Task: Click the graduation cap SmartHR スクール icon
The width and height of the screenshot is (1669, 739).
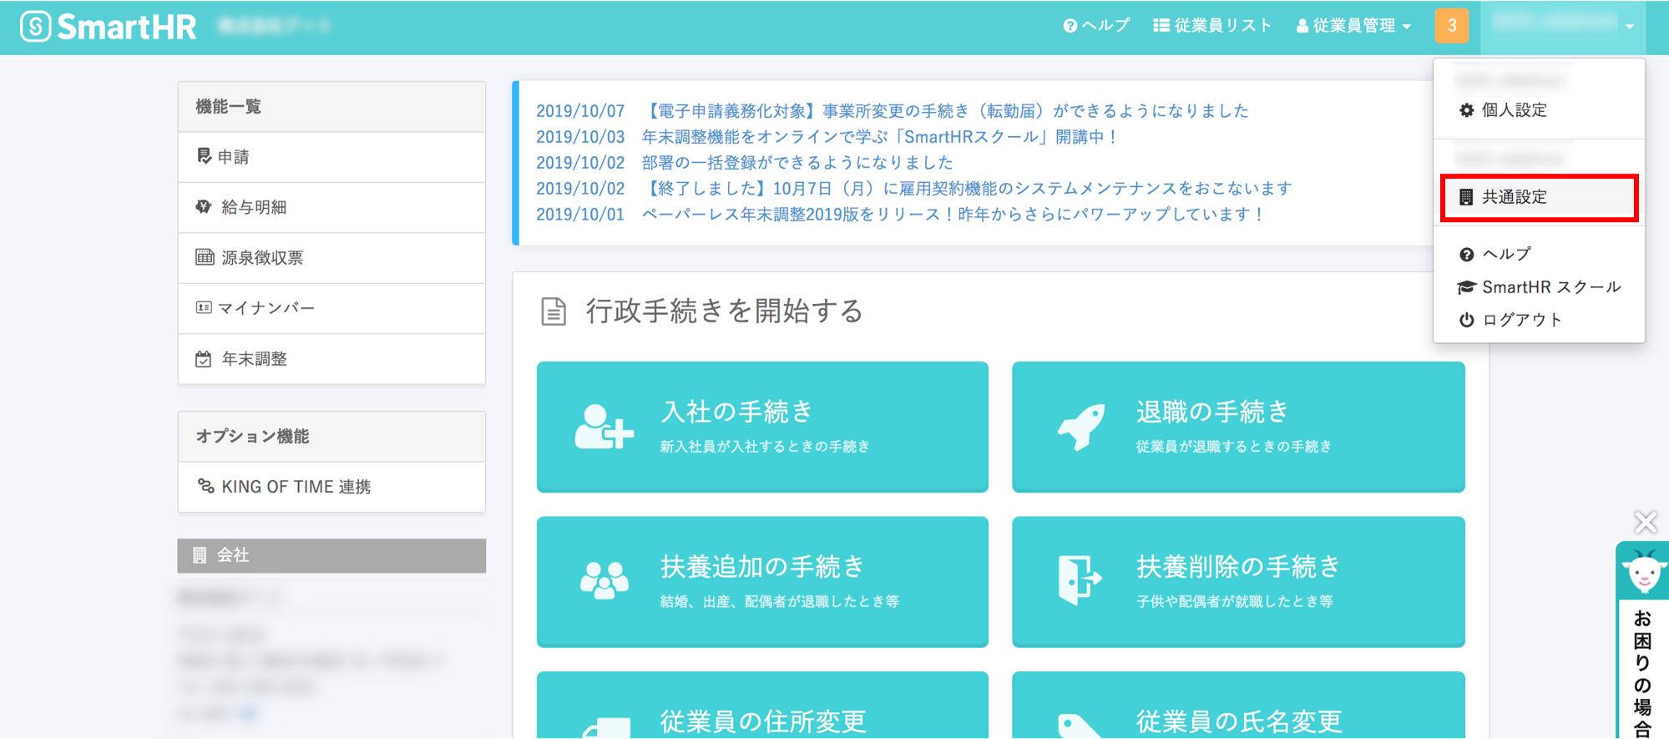Action: pyautogui.click(x=1466, y=287)
